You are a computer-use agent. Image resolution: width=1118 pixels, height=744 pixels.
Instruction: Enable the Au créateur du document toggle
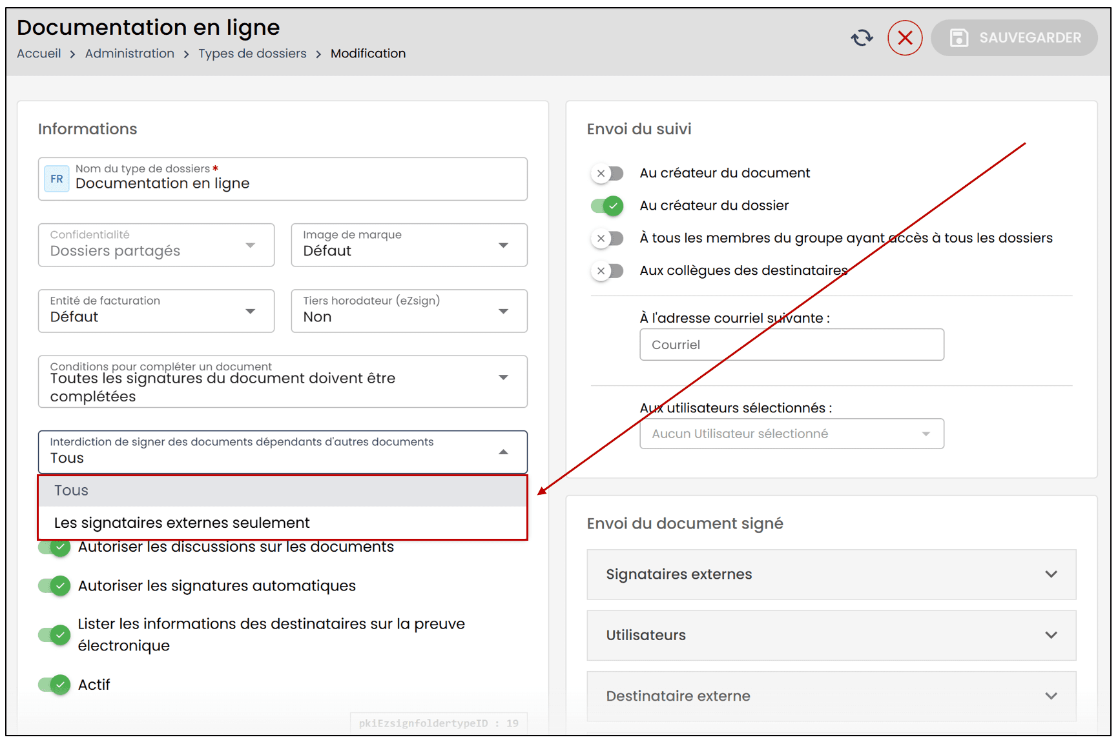coord(607,174)
